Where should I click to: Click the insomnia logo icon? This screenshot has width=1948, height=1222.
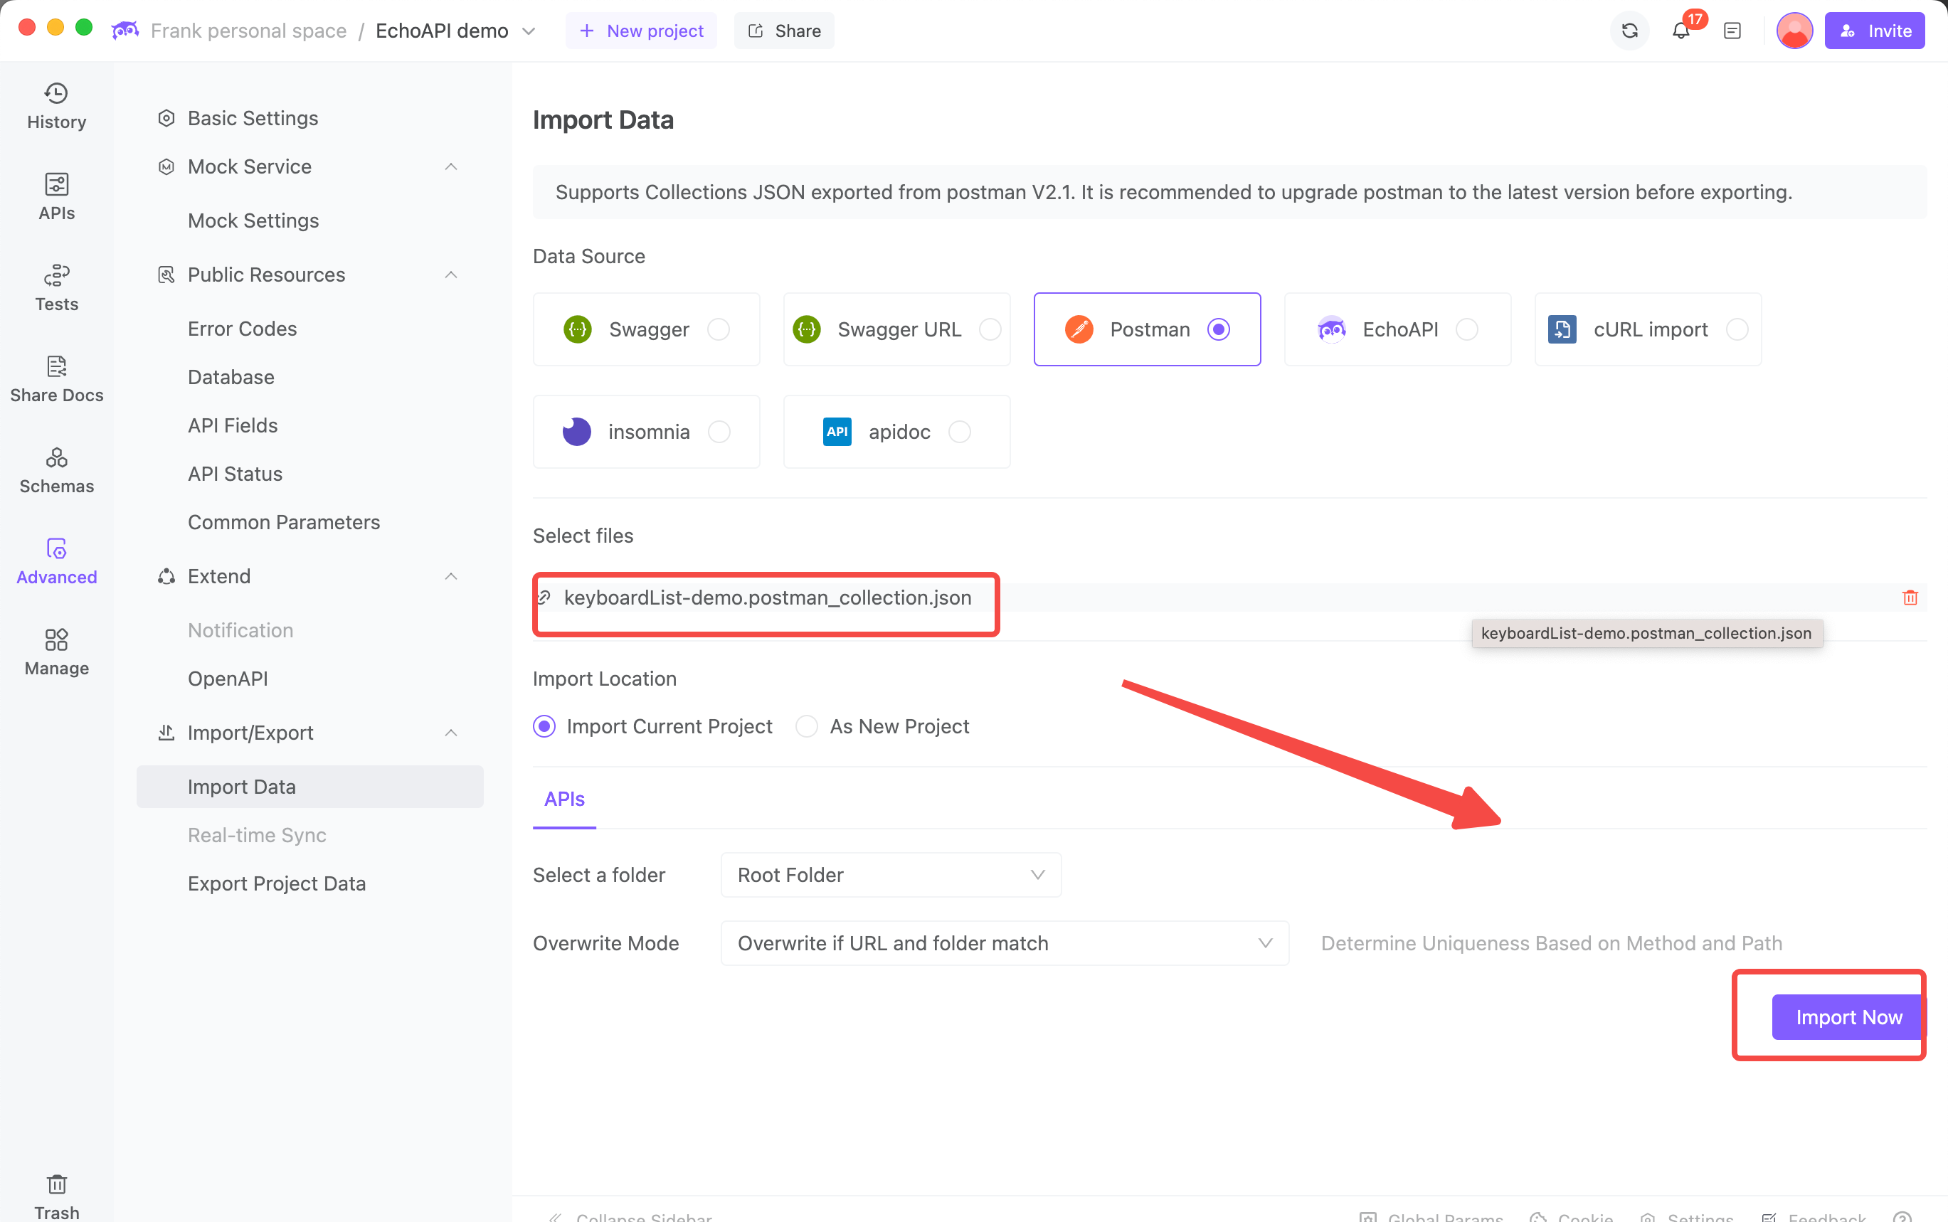[576, 432]
